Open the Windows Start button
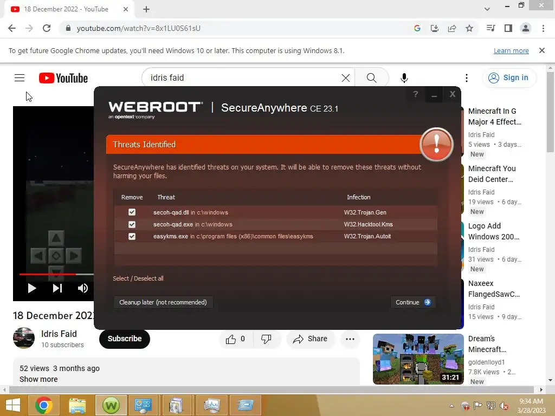The image size is (555, 416). coord(13,405)
